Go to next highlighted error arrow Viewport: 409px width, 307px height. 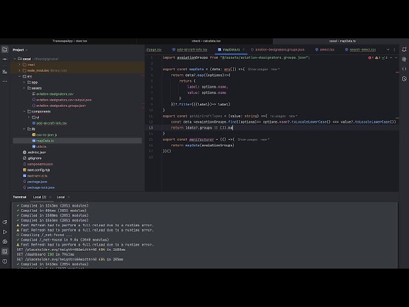pyautogui.click(x=396, y=58)
